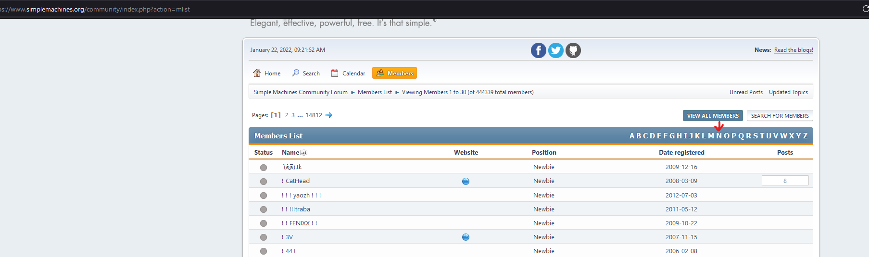
Task: Go to Simple Machines Community Forum breadcrumb
Action: pos(301,92)
